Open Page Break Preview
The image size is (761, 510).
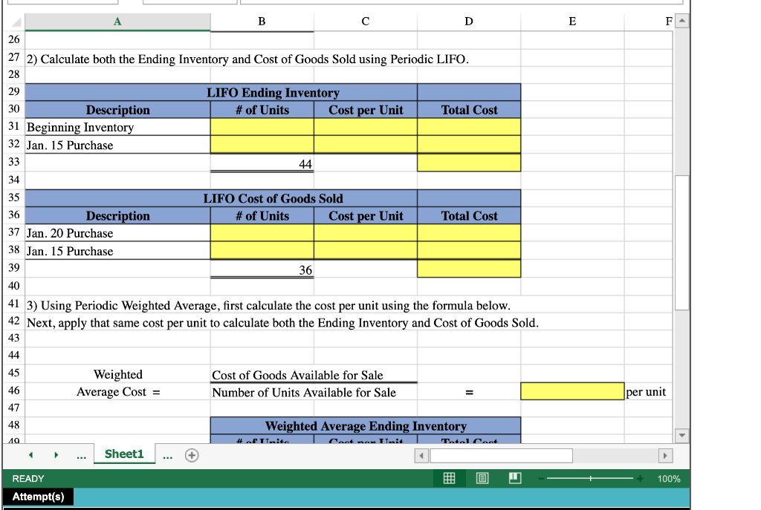coord(514,478)
